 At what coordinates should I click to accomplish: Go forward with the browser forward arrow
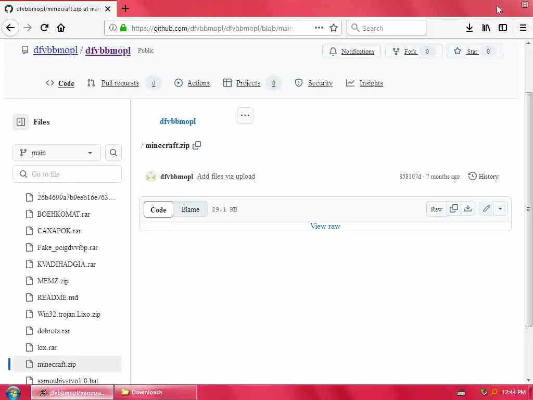28,28
